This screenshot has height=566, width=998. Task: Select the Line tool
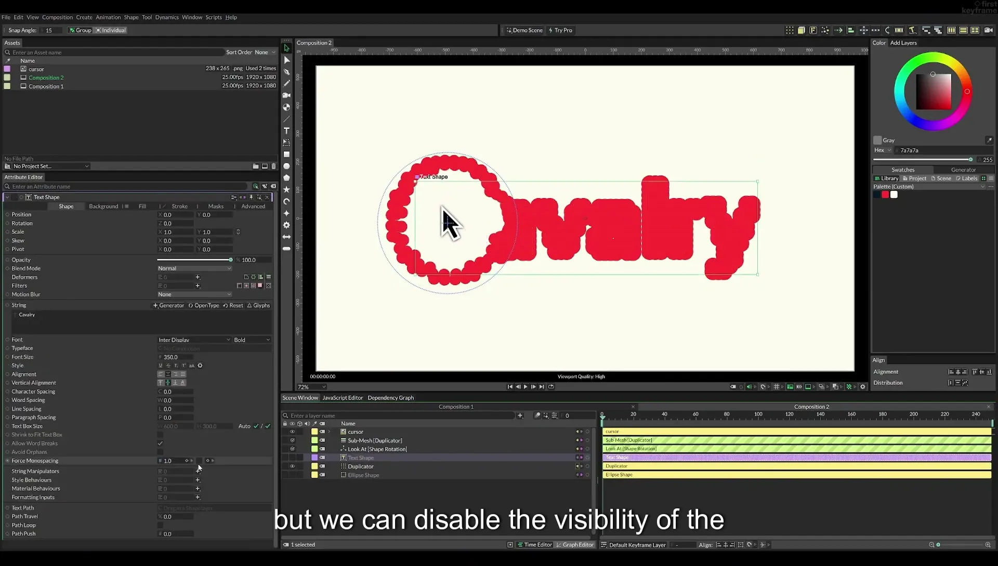(286, 119)
